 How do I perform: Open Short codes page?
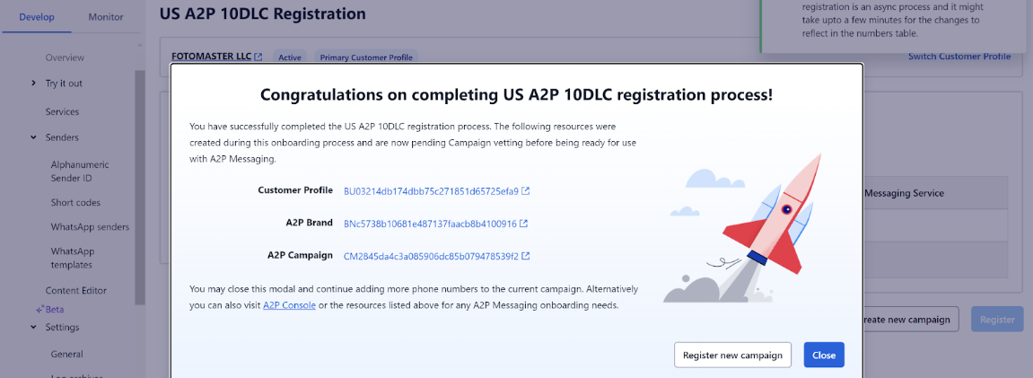(75, 203)
